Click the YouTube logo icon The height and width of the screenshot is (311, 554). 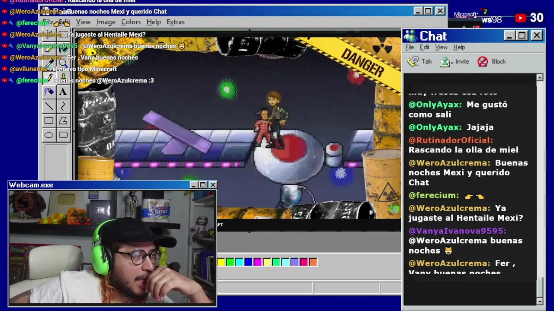[520, 18]
